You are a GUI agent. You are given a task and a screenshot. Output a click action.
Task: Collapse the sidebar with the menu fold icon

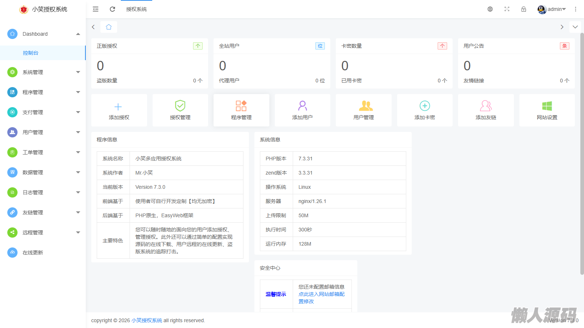(96, 9)
